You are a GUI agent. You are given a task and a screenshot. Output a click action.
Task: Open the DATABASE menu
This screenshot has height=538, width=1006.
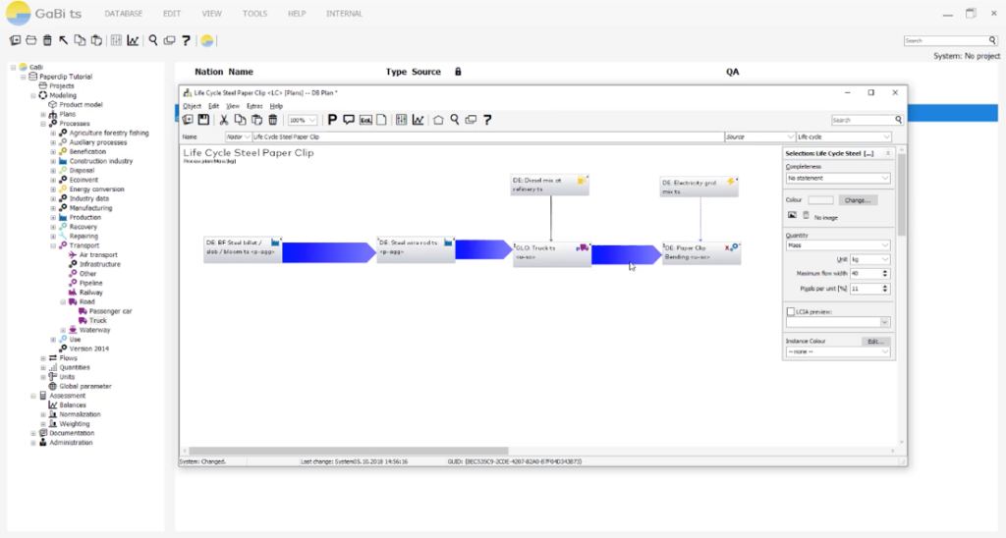[x=123, y=14]
